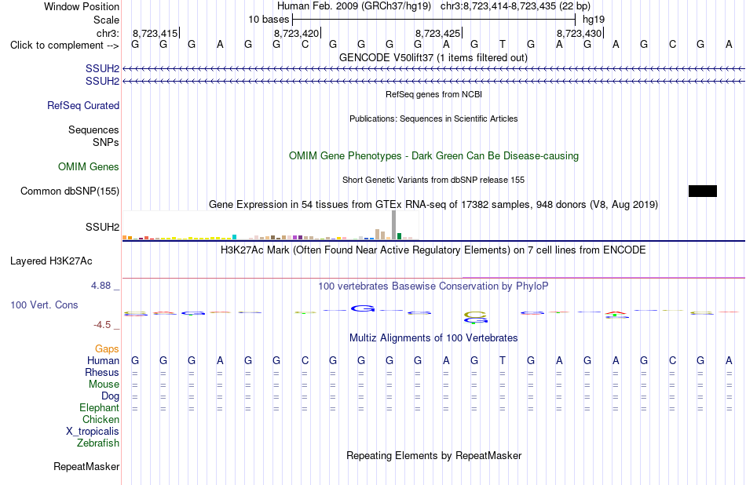Click the H3K27Ac Mark ENCODE track title
The width and height of the screenshot is (746, 485).
coord(433,250)
